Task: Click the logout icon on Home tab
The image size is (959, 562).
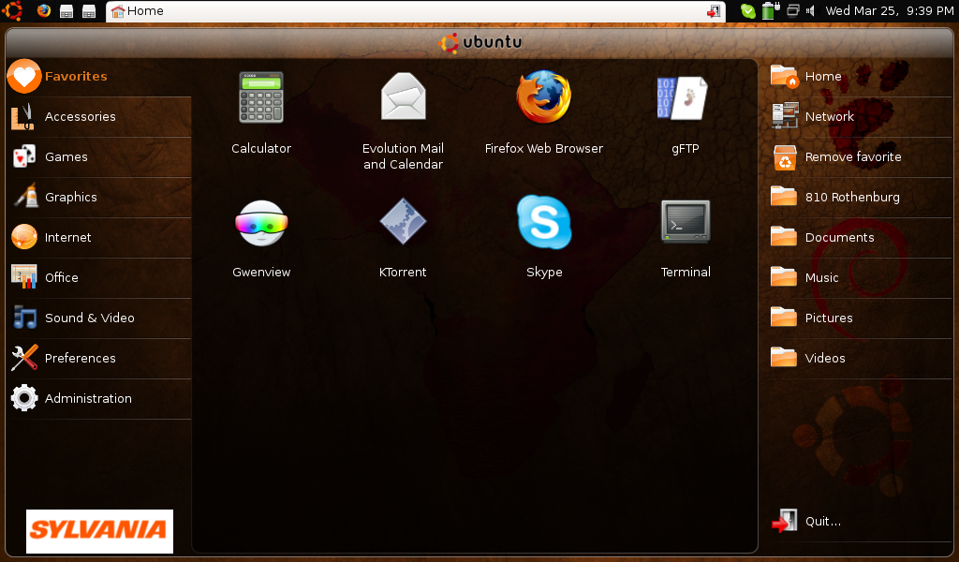Action: click(714, 11)
